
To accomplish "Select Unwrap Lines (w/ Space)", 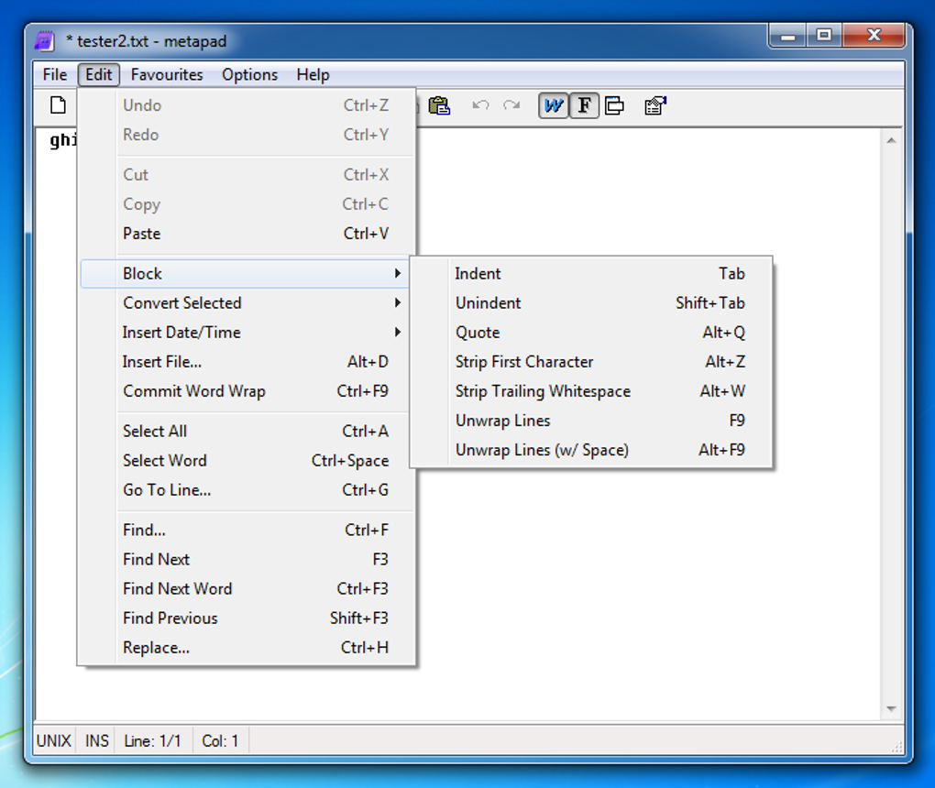I will (591, 449).
